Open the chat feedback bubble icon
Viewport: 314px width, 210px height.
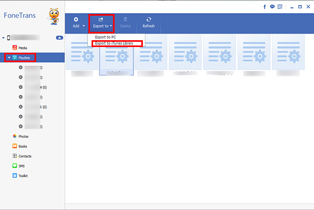272,7
